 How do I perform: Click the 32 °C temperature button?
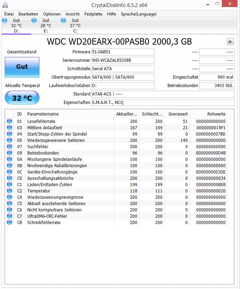pyautogui.click(x=22, y=98)
